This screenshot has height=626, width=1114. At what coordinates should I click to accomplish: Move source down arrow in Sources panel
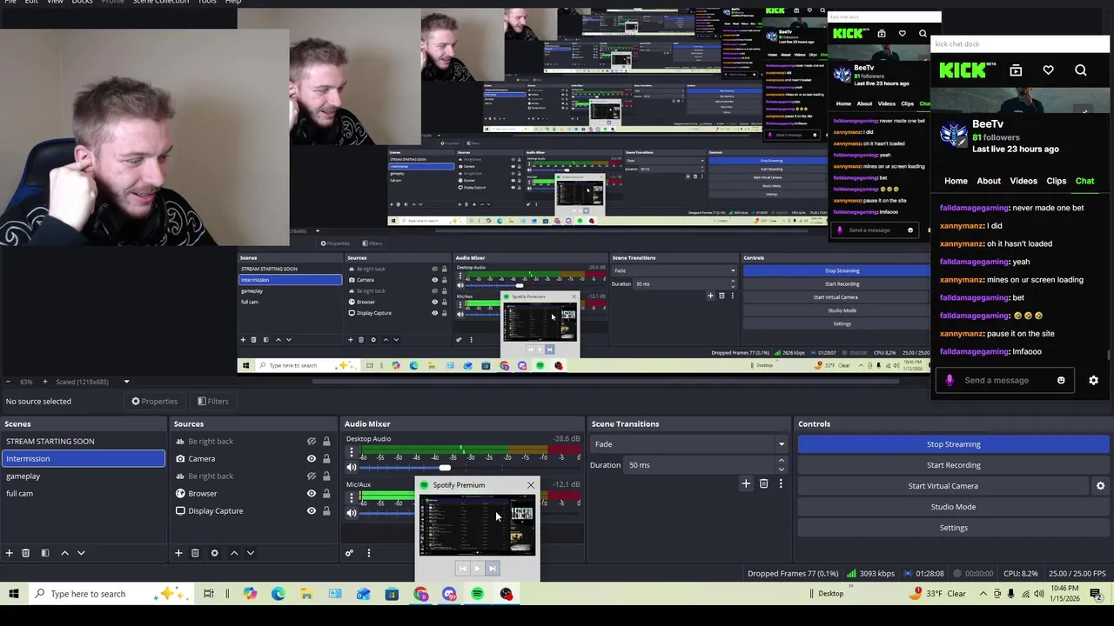pos(250,553)
